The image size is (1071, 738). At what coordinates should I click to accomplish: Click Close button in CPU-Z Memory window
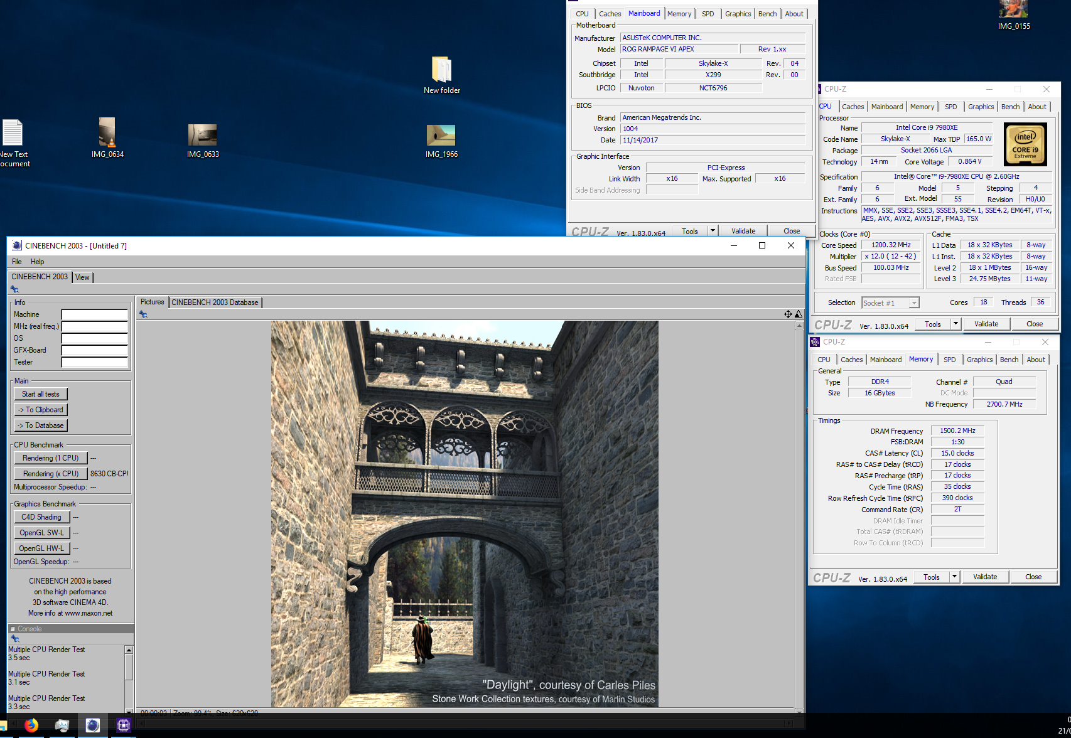[x=1033, y=577]
